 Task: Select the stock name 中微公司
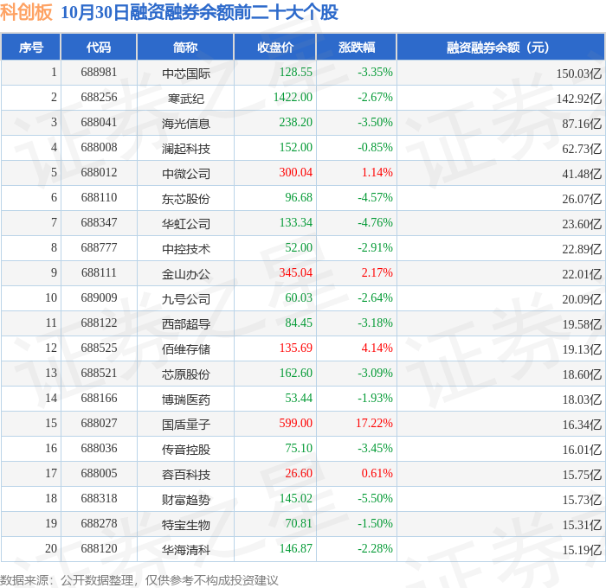pos(186,174)
